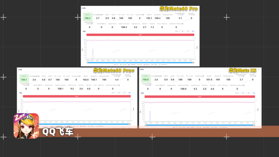Viewport: 279px width, 157px height.
Task: Click BigJank info icon in Mate X5 panel
Action: click(150, 85)
